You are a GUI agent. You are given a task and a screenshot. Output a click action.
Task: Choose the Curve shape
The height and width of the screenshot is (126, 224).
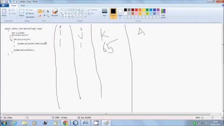(66, 10)
